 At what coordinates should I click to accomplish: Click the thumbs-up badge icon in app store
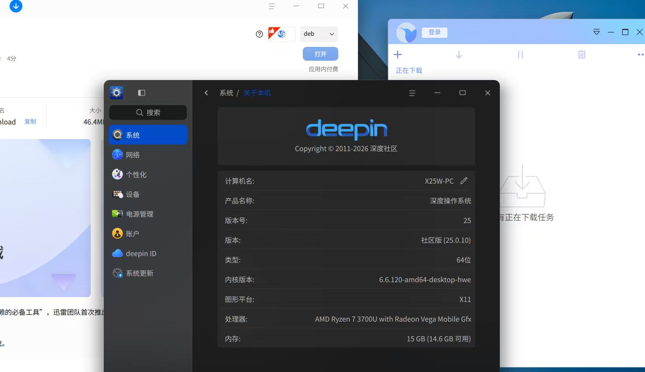(281, 34)
